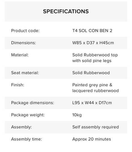132x152 pixels.
Task: Select the Material label
Action: [x=20, y=55]
